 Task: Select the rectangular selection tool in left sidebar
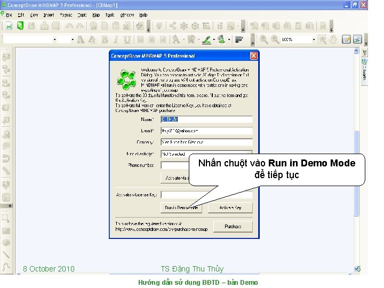coord(6,218)
